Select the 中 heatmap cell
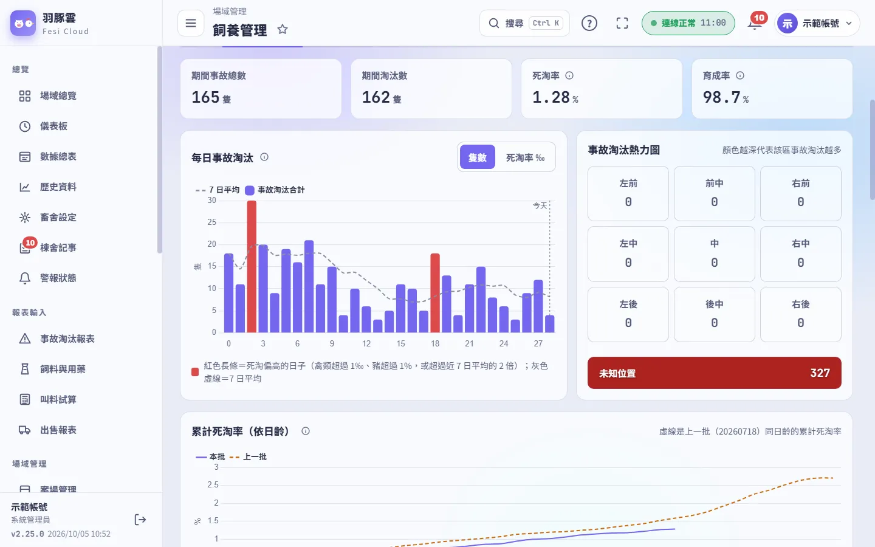This screenshot has width=875, height=547. [715, 254]
